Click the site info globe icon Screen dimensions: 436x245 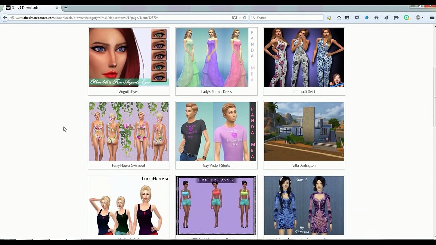(x=12, y=18)
